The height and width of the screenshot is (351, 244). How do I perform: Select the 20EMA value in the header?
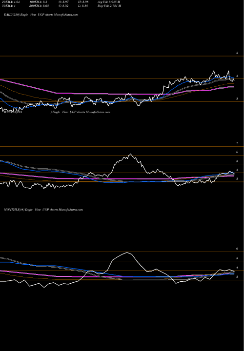(x=11, y=2)
